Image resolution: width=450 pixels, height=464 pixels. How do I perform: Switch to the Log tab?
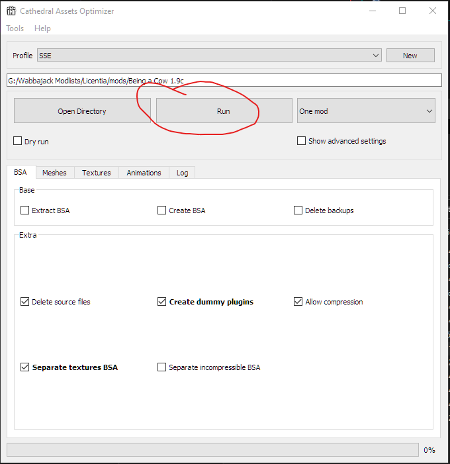pyautogui.click(x=182, y=173)
